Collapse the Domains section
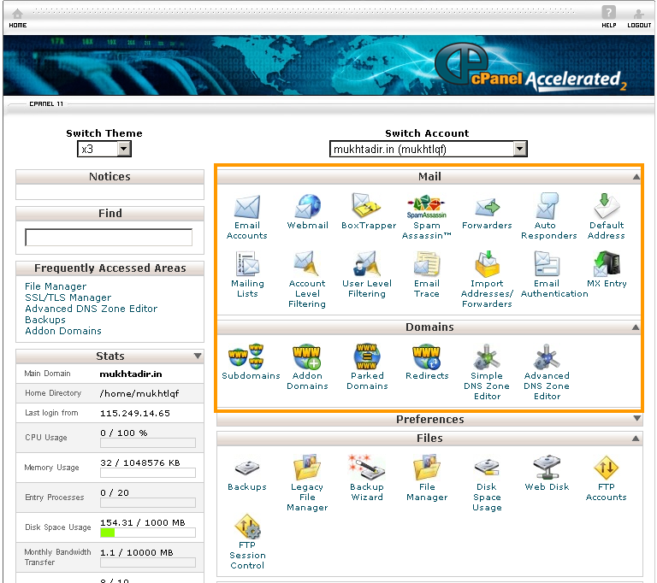657x583 pixels. pyautogui.click(x=636, y=327)
